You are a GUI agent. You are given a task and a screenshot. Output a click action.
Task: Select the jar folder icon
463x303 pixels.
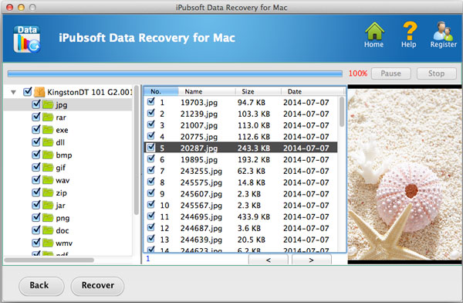point(48,205)
